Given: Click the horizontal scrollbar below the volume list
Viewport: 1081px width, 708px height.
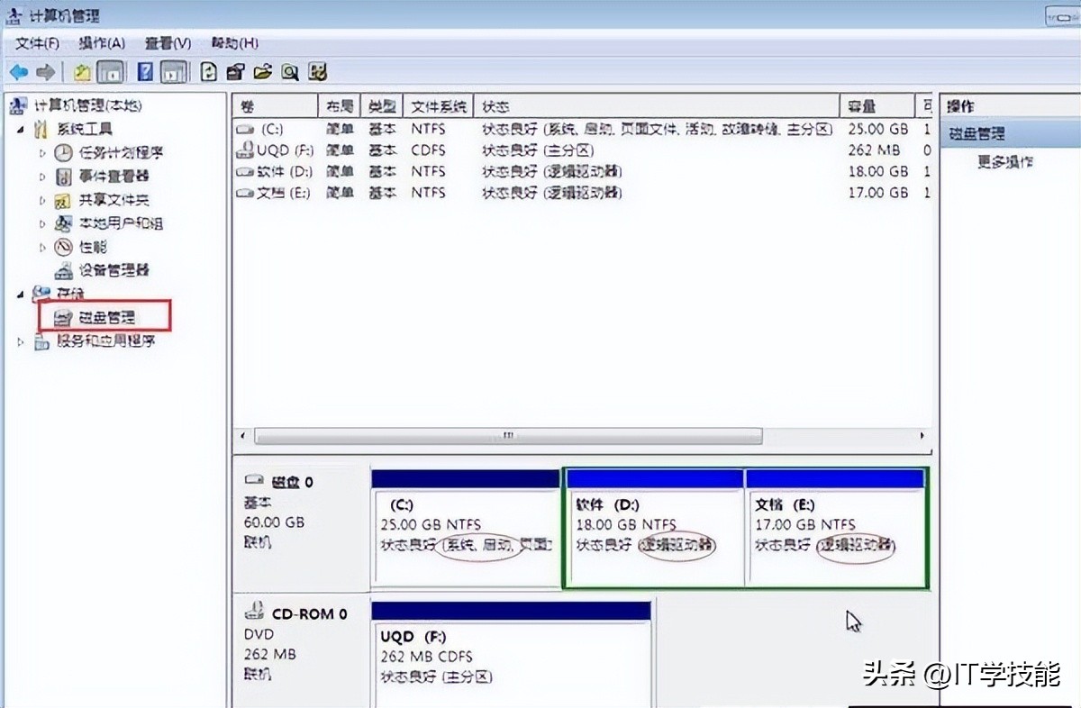Looking at the screenshot, I should click(509, 436).
